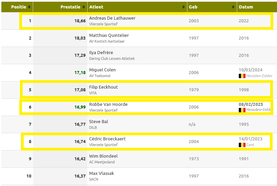This screenshot has width=277, height=186.
Task: Click Belgian flag beside Miguel Colen's Heusden-Zolder
Action: tap(242, 76)
